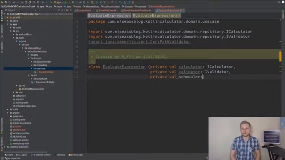This screenshot has height=160, width=285.
Task: Expand the .idea folder arrow
Action: pyautogui.click(x=8, y=21)
